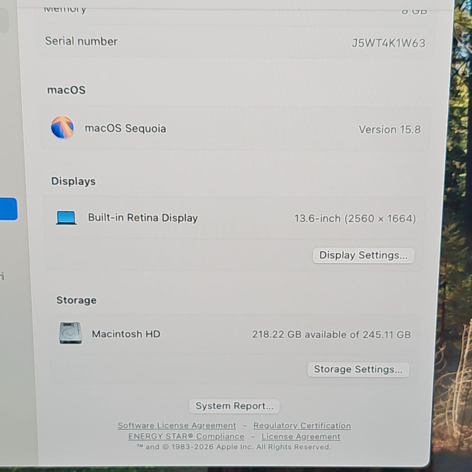
Task: Click the Serial number row label
Action: coord(81,41)
